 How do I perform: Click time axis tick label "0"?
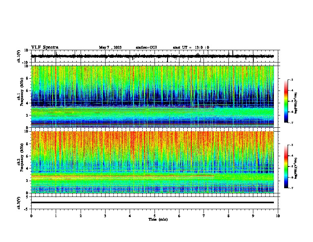click(31, 216)
